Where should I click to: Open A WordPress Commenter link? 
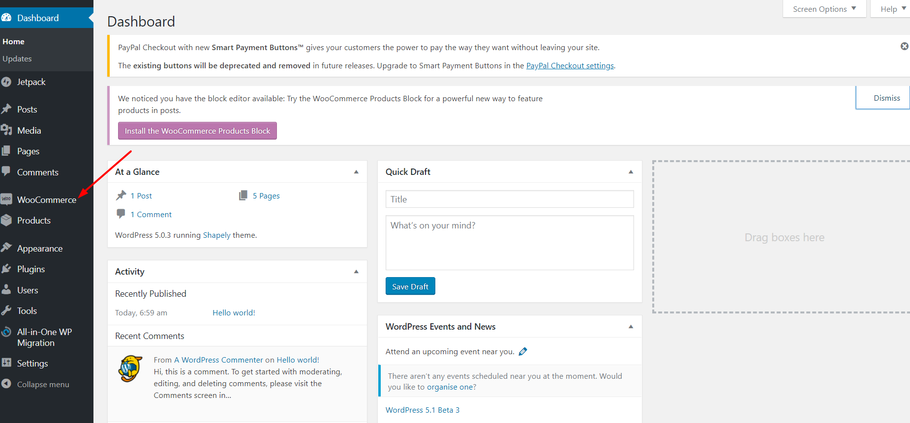pyautogui.click(x=218, y=360)
